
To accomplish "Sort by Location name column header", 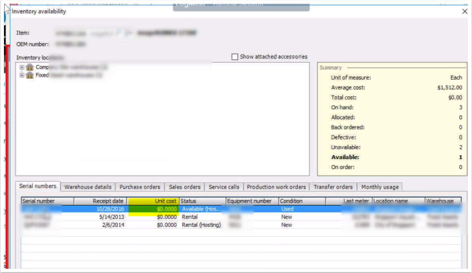I will coord(398,201).
